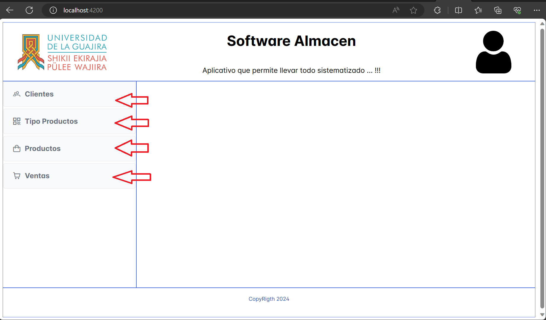The height and width of the screenshot is (320, 546).
Task: Click the Tipo Productos grid icon
Action: 17,121
